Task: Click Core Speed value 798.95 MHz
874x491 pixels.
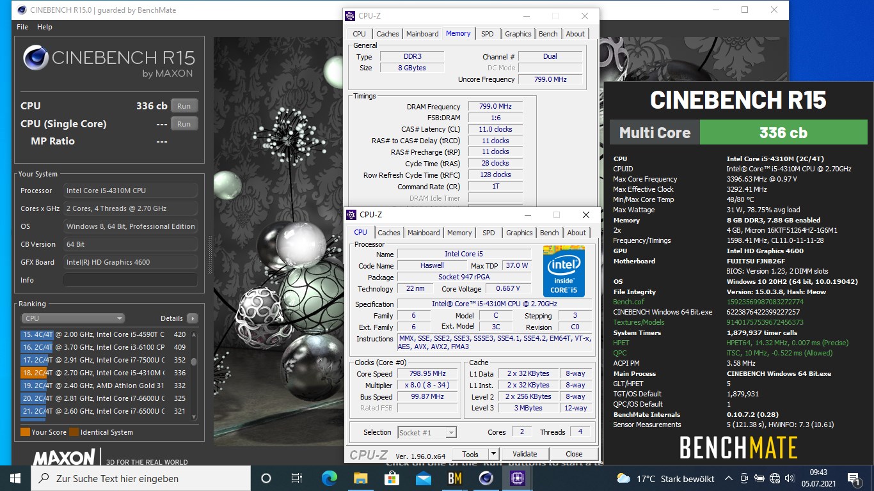Action: pyautogui.click(x=428, y=374)
